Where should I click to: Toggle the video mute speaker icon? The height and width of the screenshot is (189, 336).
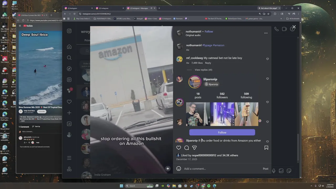168,169
